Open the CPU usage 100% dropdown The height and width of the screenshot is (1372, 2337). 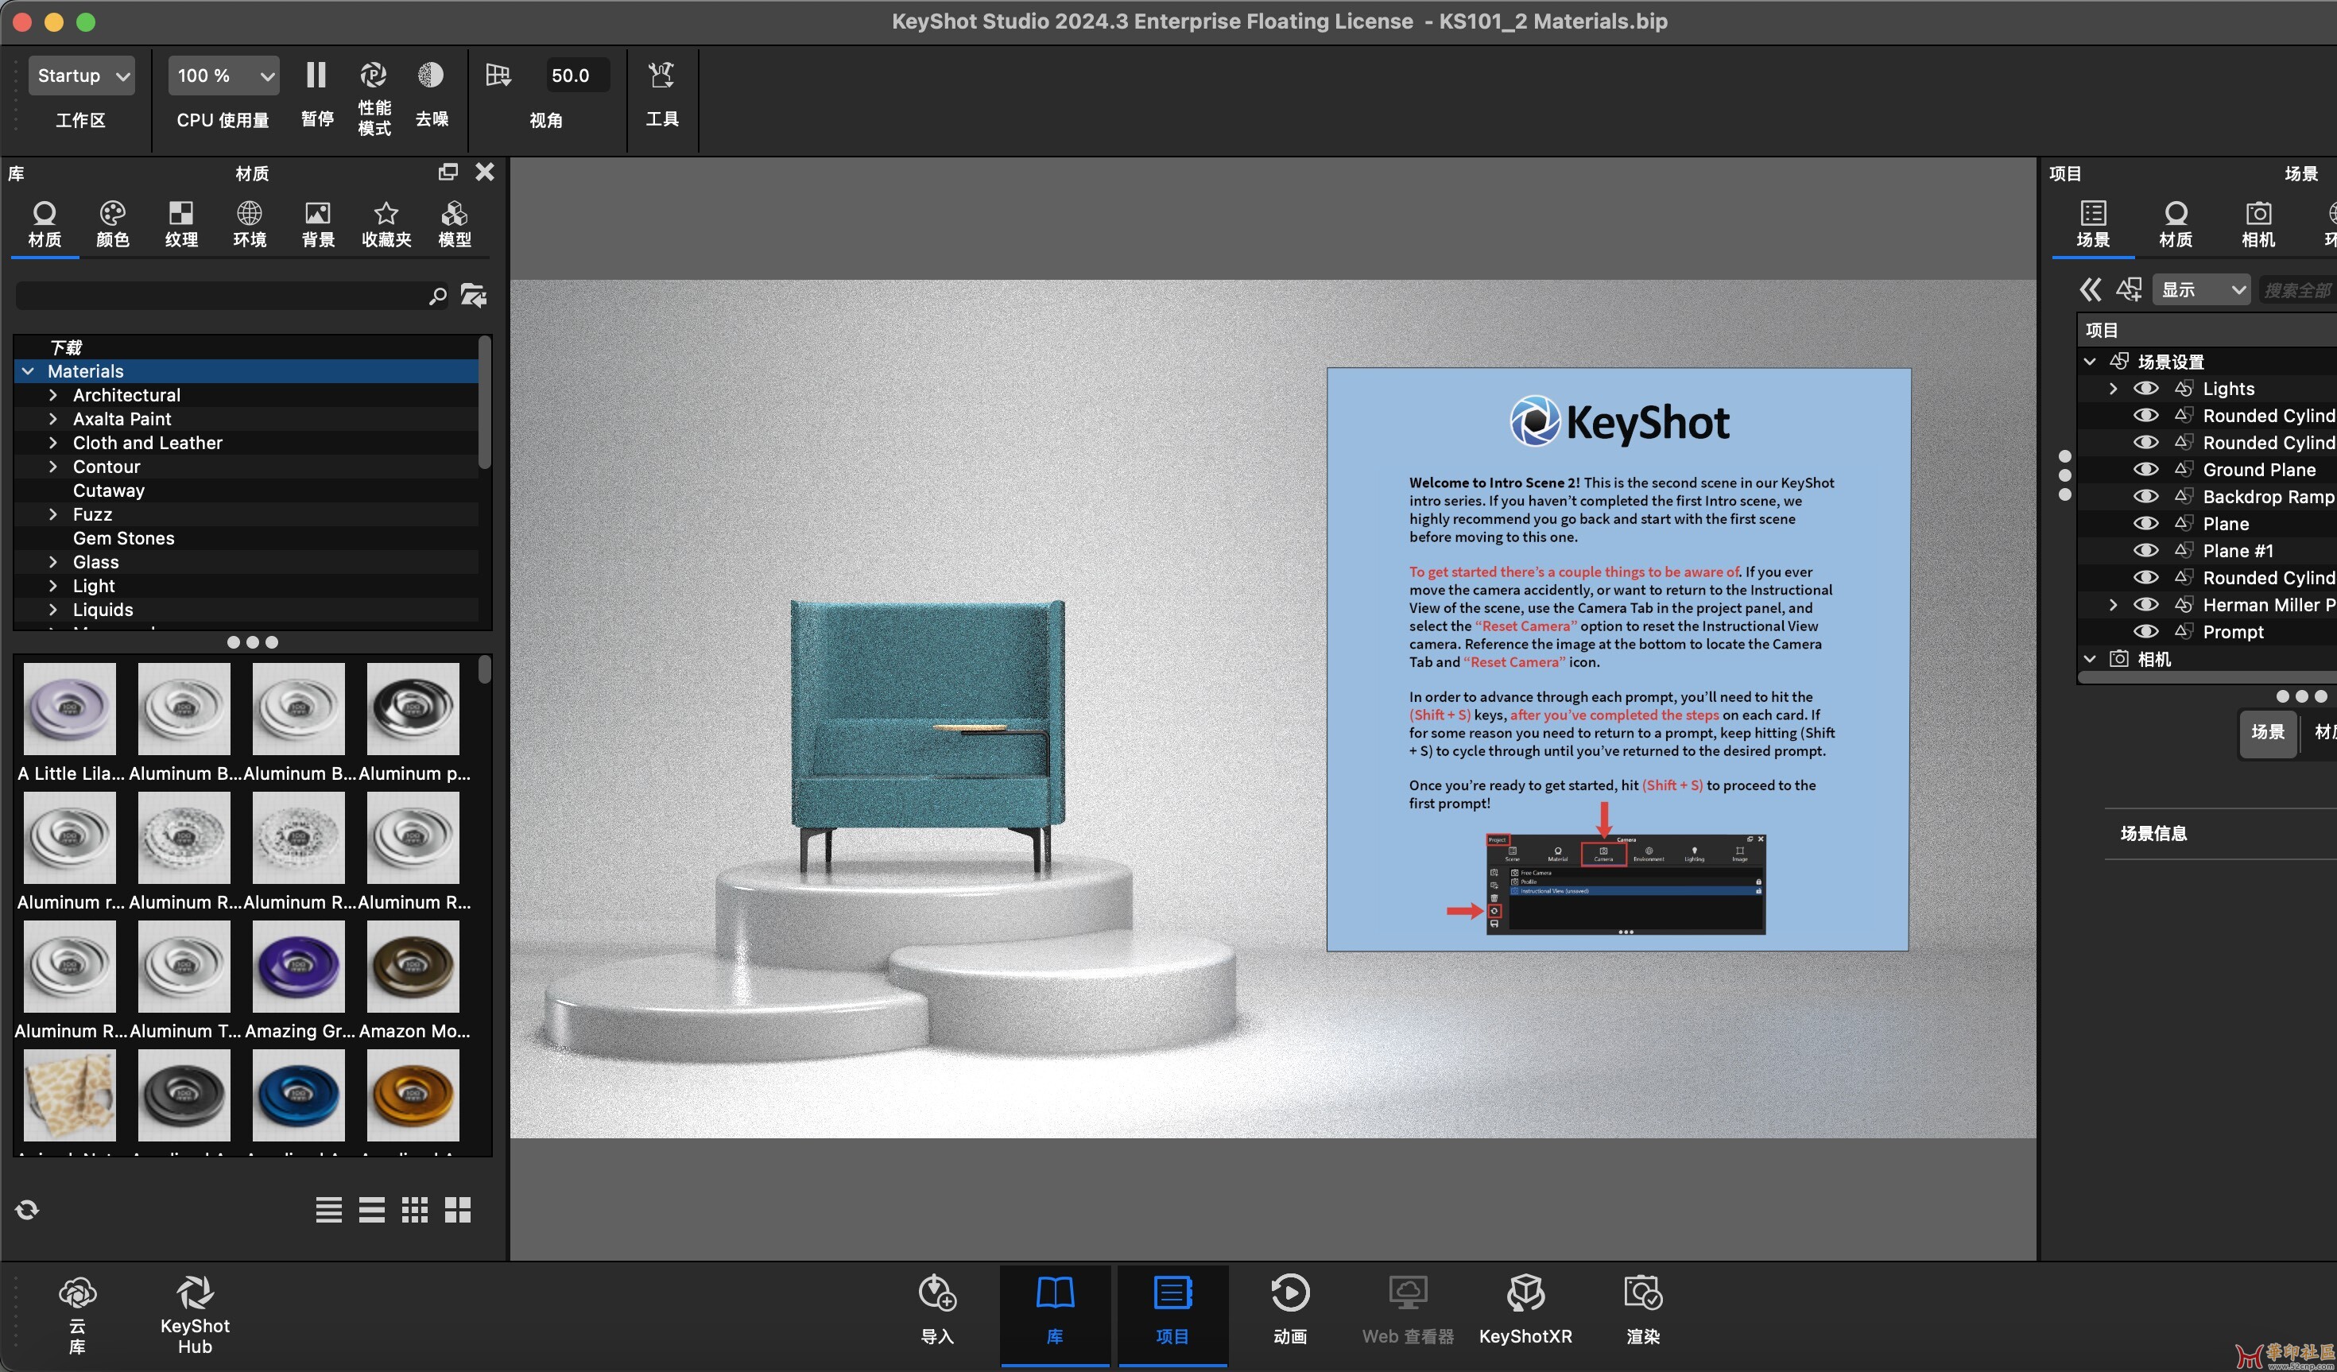tap(223, 76)
